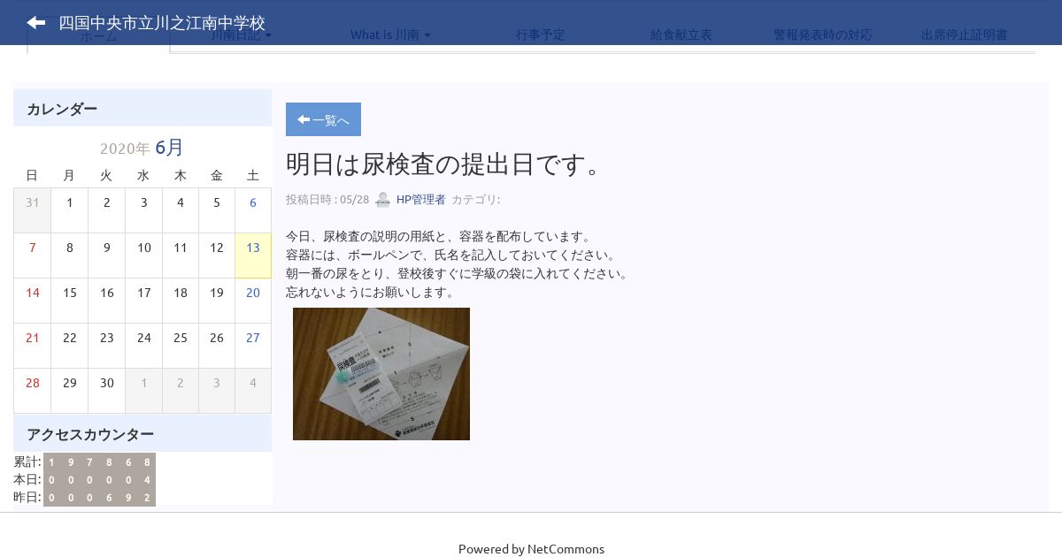The image size is (1062, 557).
Task: Click the カテゴリ: label
Action: [x=476, y=200]
